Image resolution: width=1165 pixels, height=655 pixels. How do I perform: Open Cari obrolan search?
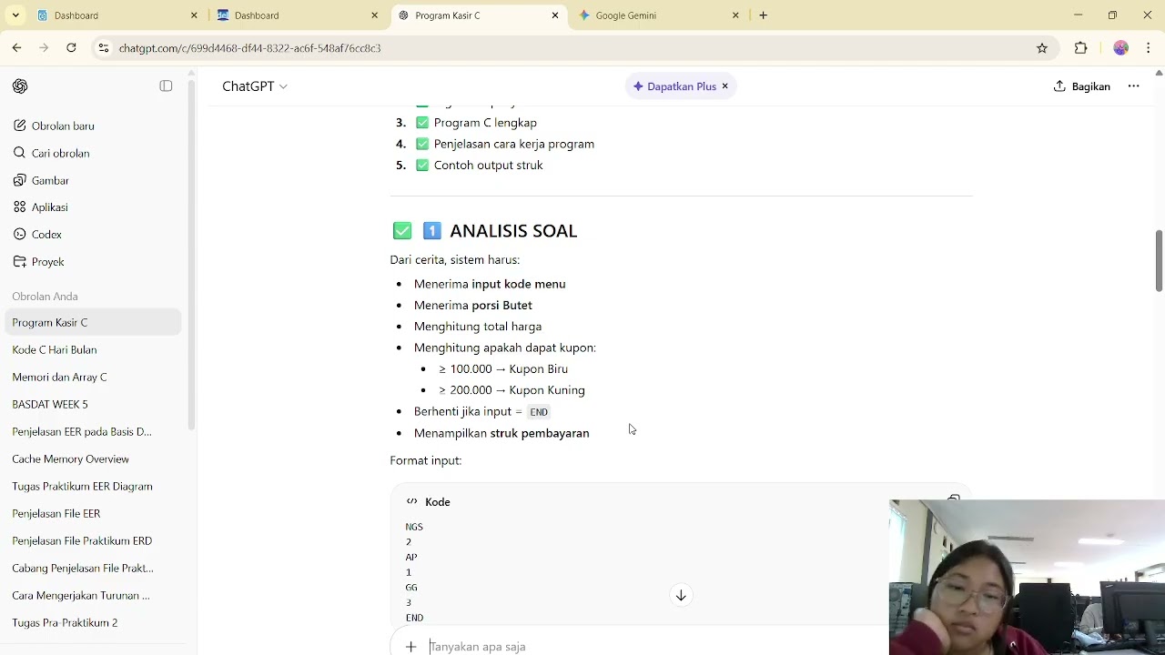click(x=51, y=153)
